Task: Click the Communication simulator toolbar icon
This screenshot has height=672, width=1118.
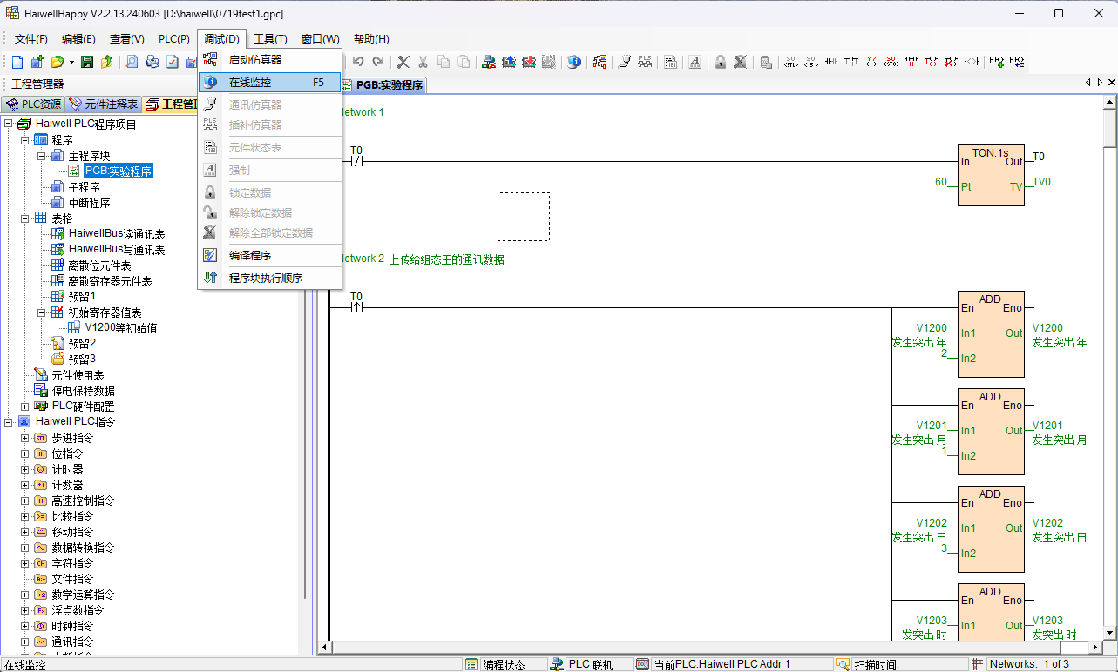Action: click(625, 62)
